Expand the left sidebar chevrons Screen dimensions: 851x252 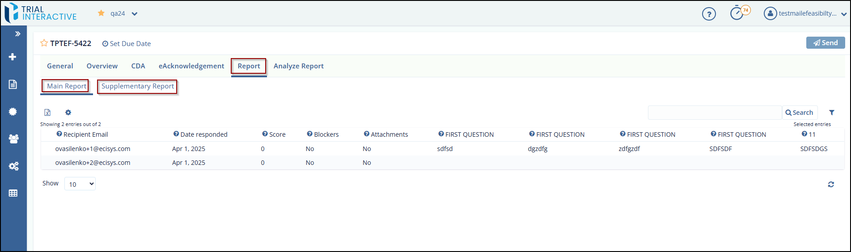[x=17, y=34]
